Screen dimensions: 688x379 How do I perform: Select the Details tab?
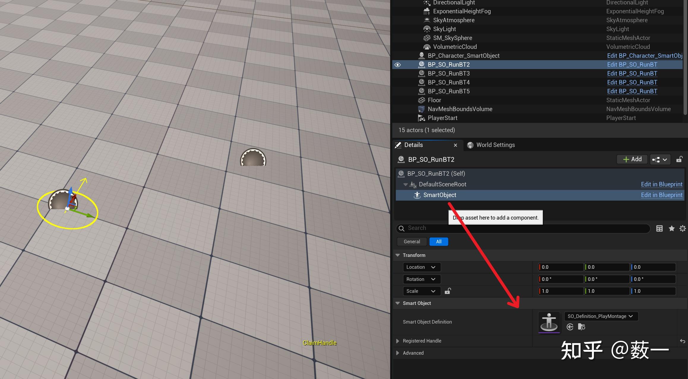(x=413, y=145)
